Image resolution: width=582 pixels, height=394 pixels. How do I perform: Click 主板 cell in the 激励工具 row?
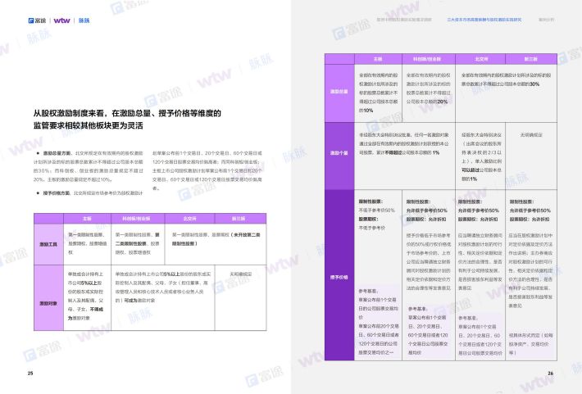[x=87, y=243]
